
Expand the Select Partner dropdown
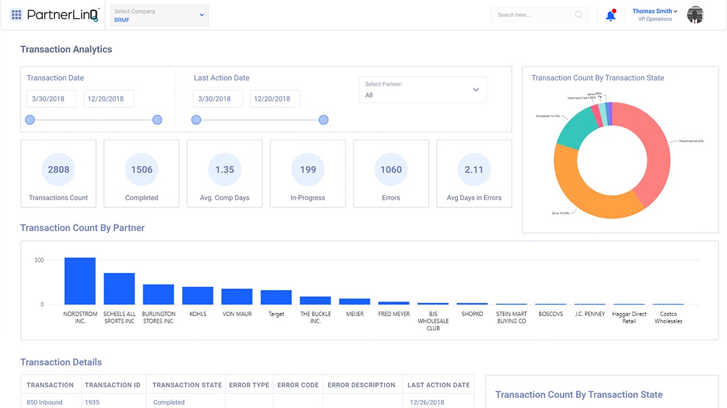tap(423, 90)
